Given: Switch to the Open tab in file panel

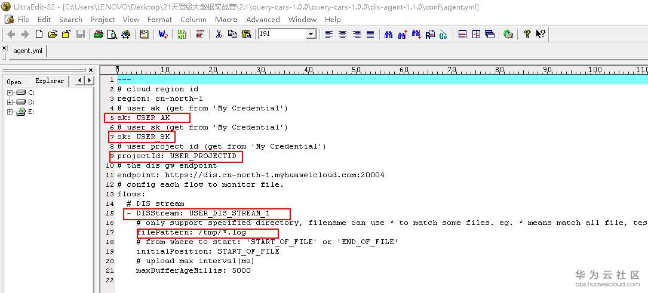Looking at the screenshot, I should (14, 82).
